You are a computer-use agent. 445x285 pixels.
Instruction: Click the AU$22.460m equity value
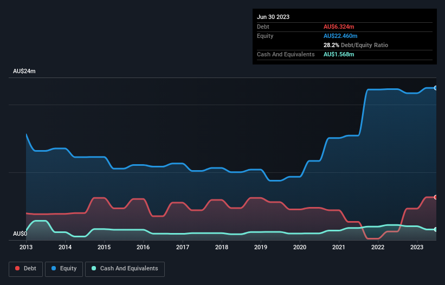[x=340, y=36]
